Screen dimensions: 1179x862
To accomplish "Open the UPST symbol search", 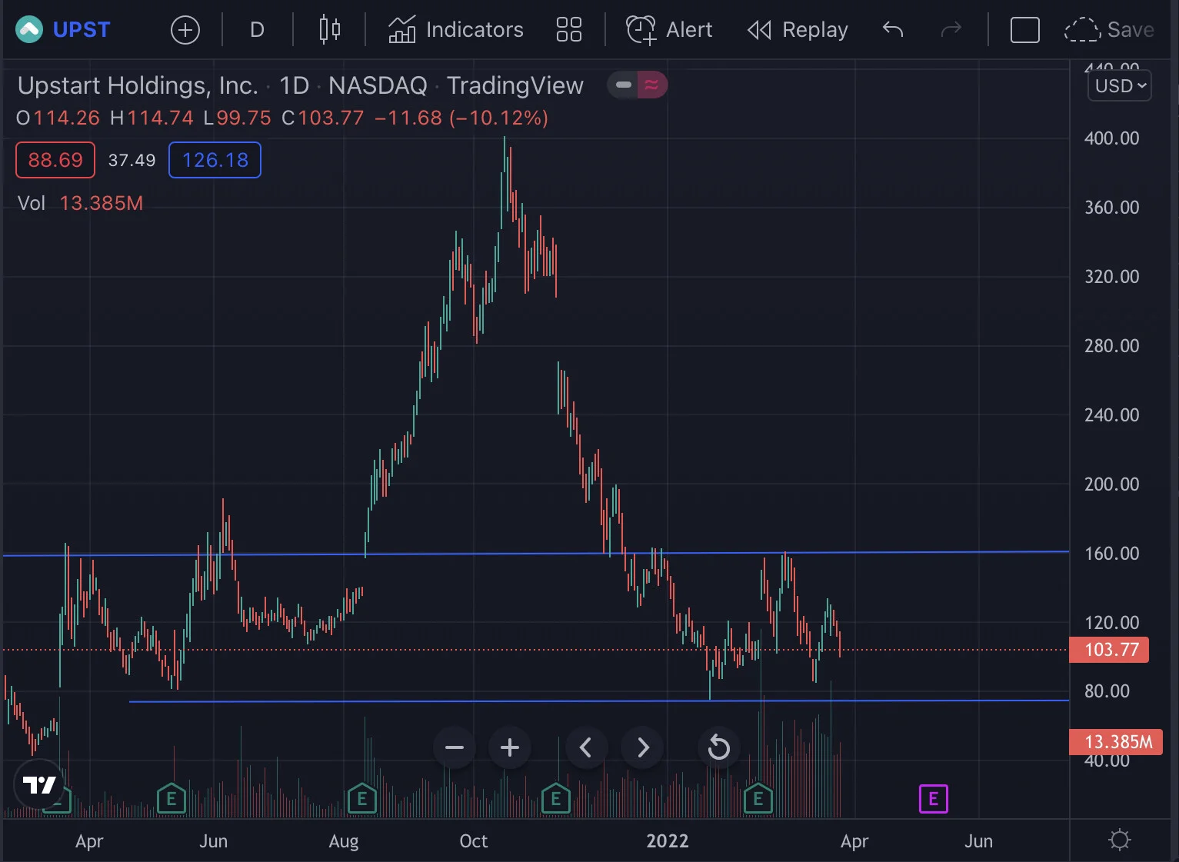I will tap(63, 30).
